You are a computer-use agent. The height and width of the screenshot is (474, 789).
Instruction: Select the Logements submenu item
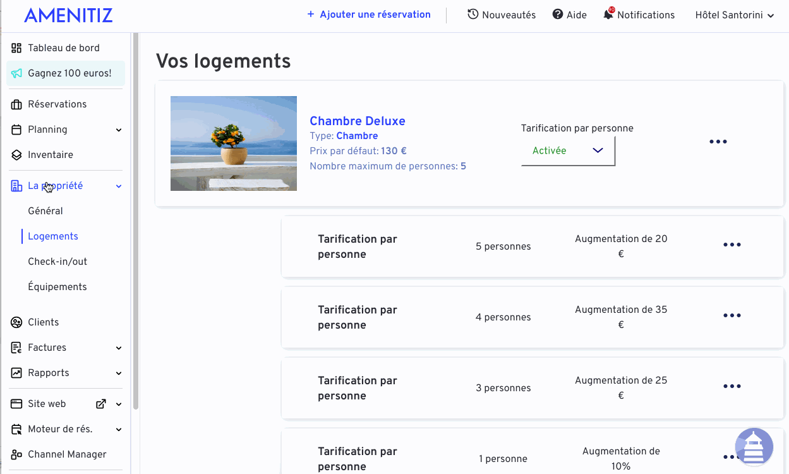coord(53,236)
